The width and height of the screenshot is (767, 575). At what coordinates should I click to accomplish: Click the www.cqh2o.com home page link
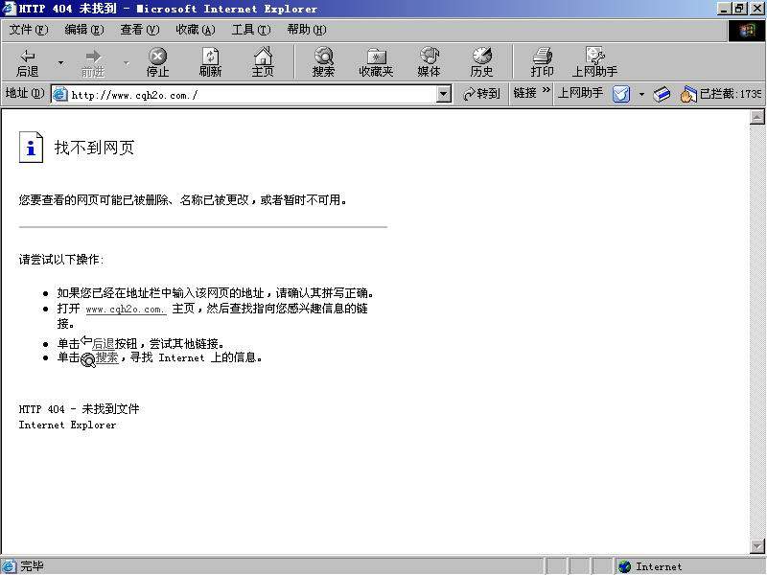pyautogui.click(x=126, y=310)
